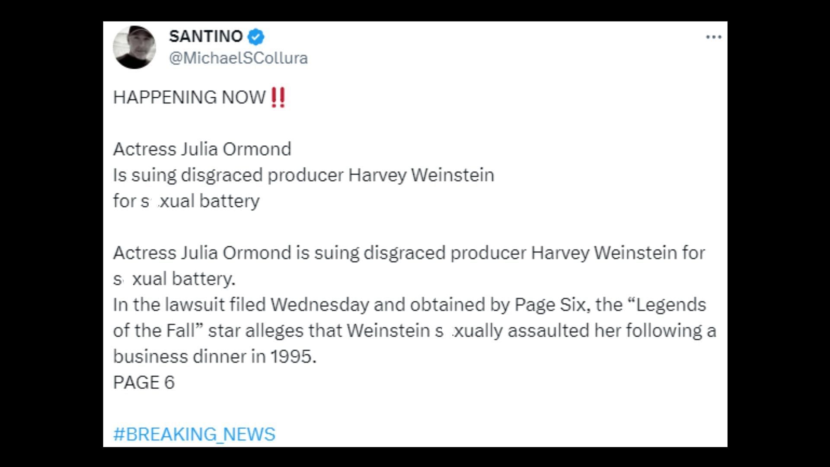This screenshot has height=467, width=830.
Task: Click the blue verified checkmark badge
Action: click(255, 37)
